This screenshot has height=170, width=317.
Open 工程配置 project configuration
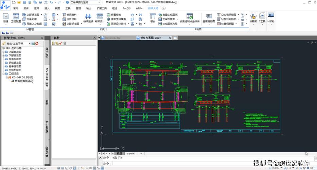coord(16,18)
